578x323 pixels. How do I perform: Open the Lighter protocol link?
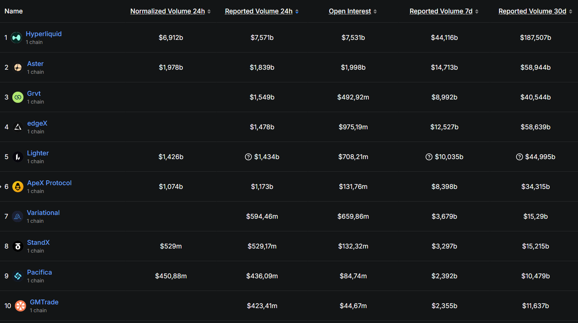click(x=38, y=153)
